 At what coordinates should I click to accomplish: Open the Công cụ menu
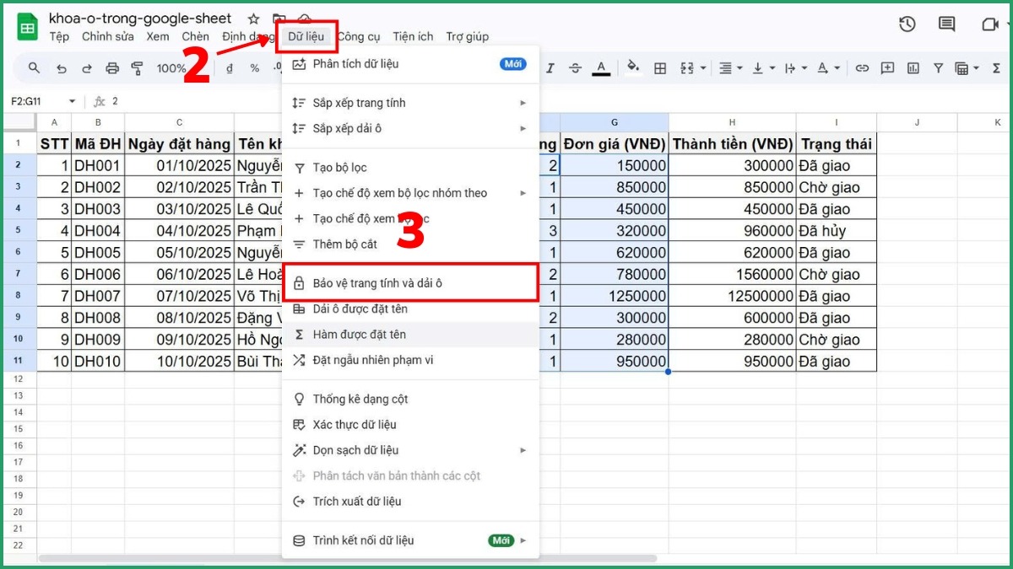(x=359, y=36)
